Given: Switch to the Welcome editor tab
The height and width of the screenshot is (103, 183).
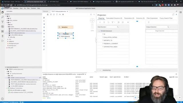Looking at the screenshot, I should coord(45,11).
